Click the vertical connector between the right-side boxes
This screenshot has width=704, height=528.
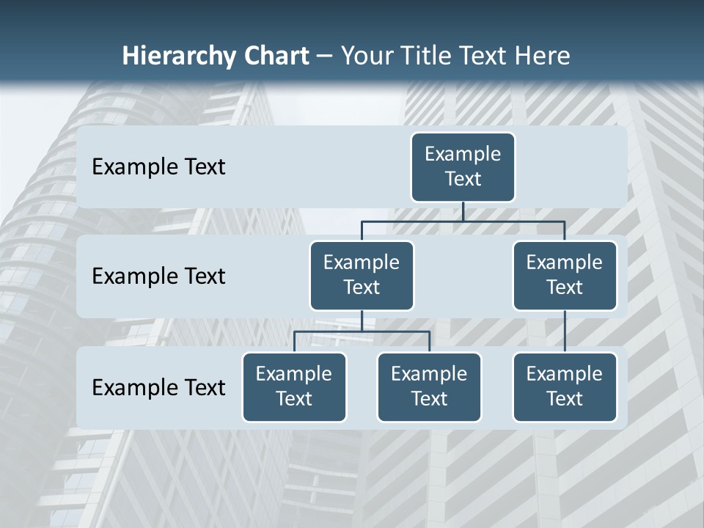click(565, 330)
